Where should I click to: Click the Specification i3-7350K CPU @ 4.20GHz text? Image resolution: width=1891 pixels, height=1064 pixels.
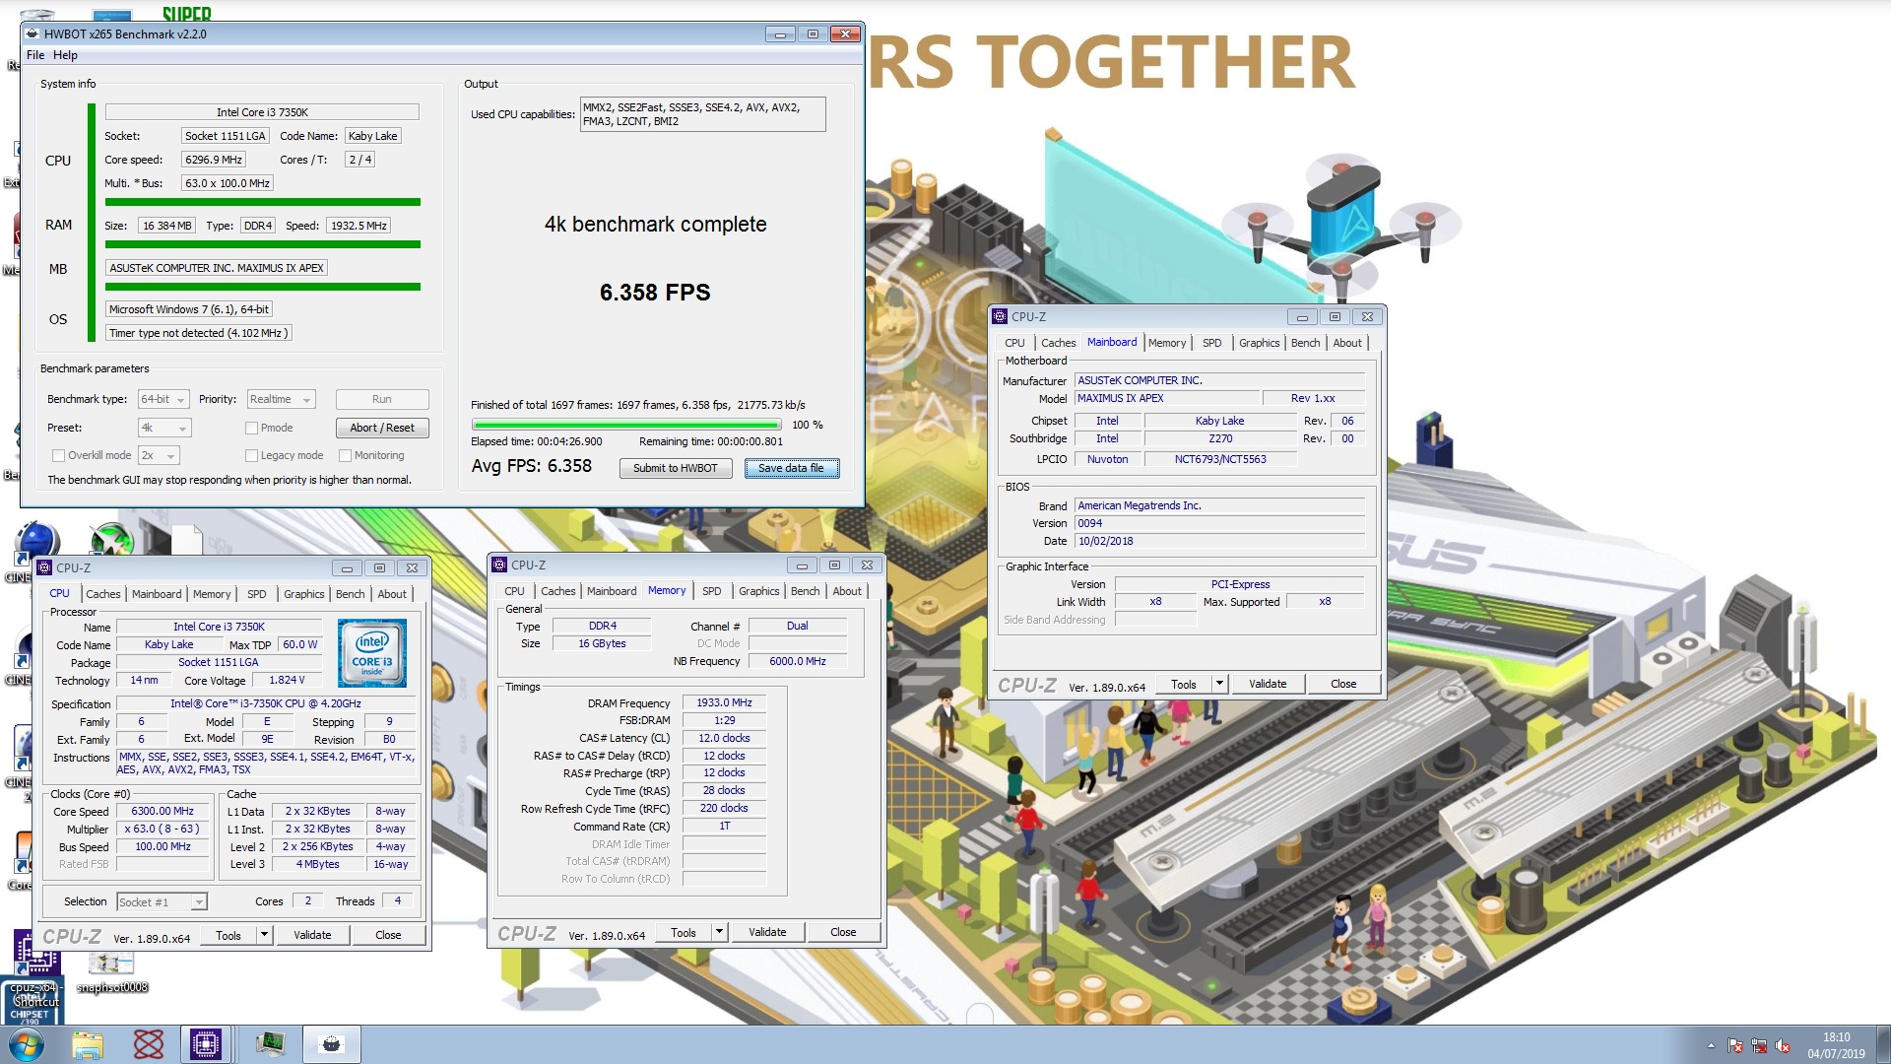[266, 703]
